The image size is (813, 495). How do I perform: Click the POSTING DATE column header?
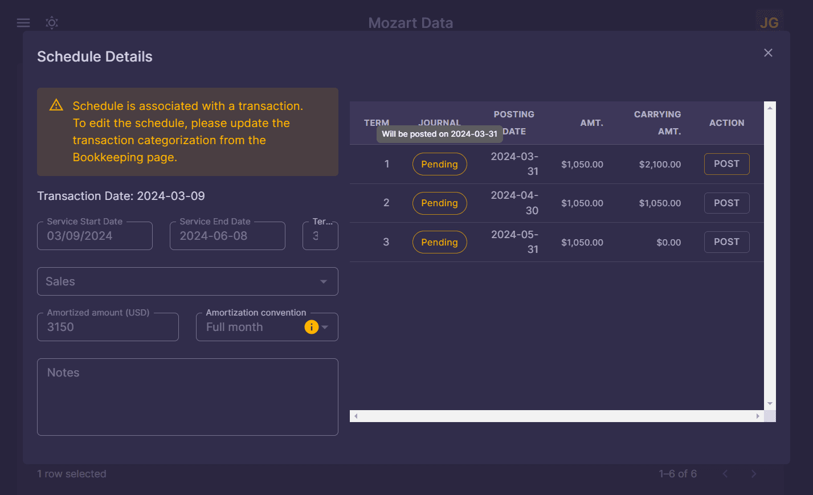click(514, 122)
